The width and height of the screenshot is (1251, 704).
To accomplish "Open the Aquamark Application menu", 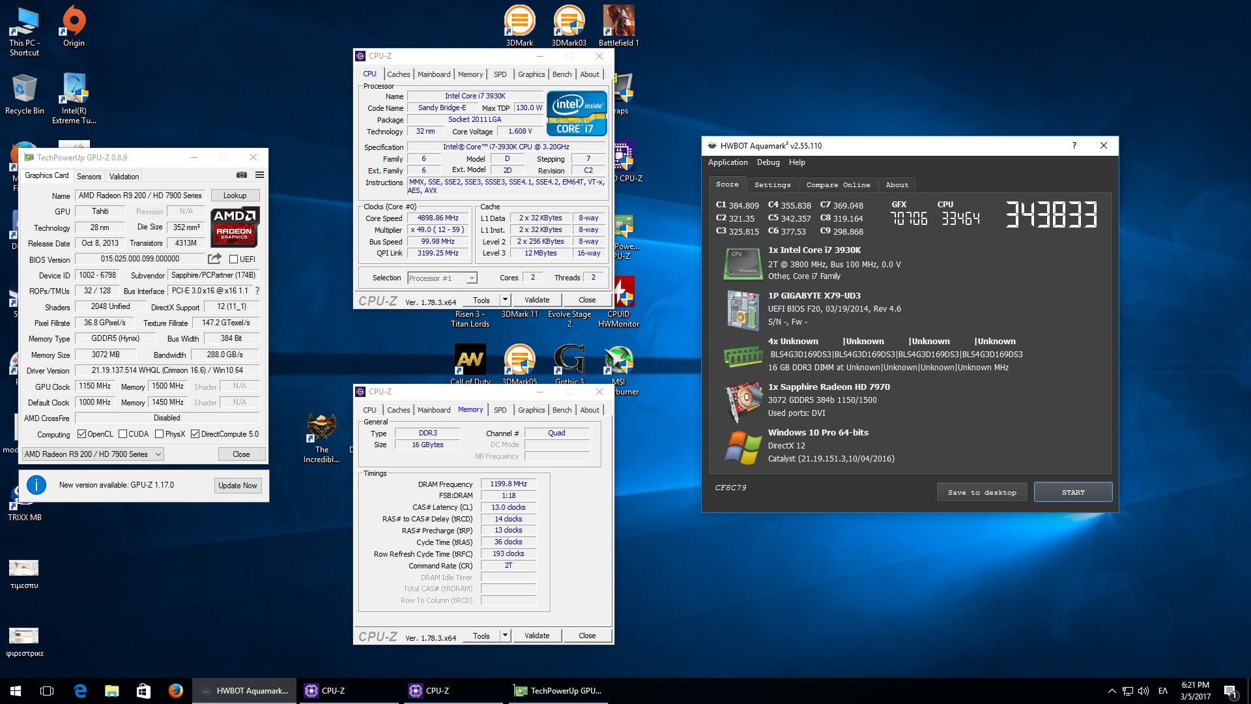I will click(x=728, y=162).
